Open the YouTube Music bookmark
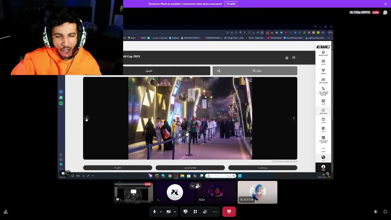This screenshot has height=220, width=391. [274, 38]
